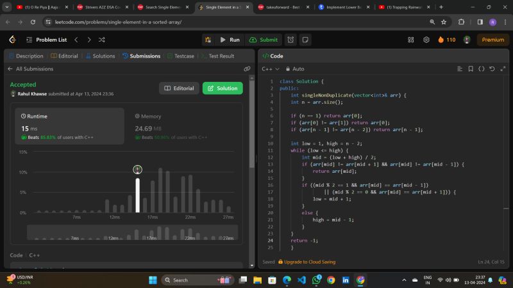Click the 110 streak flame counter
The height and width of the screenshot is (288, 513).
(447, 40)
